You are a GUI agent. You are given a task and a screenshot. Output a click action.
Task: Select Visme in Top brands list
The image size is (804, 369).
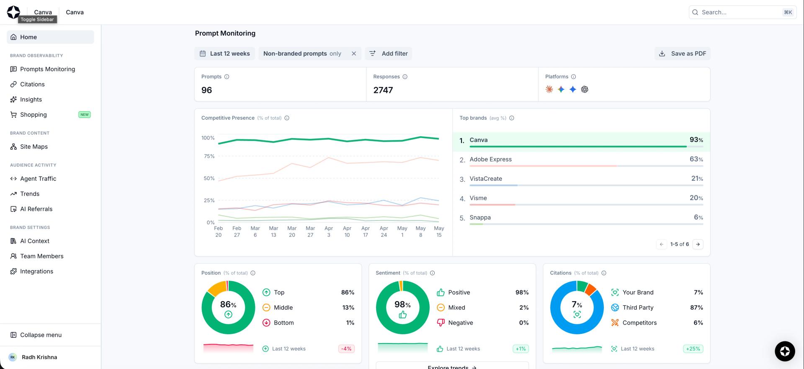point(581,200)
